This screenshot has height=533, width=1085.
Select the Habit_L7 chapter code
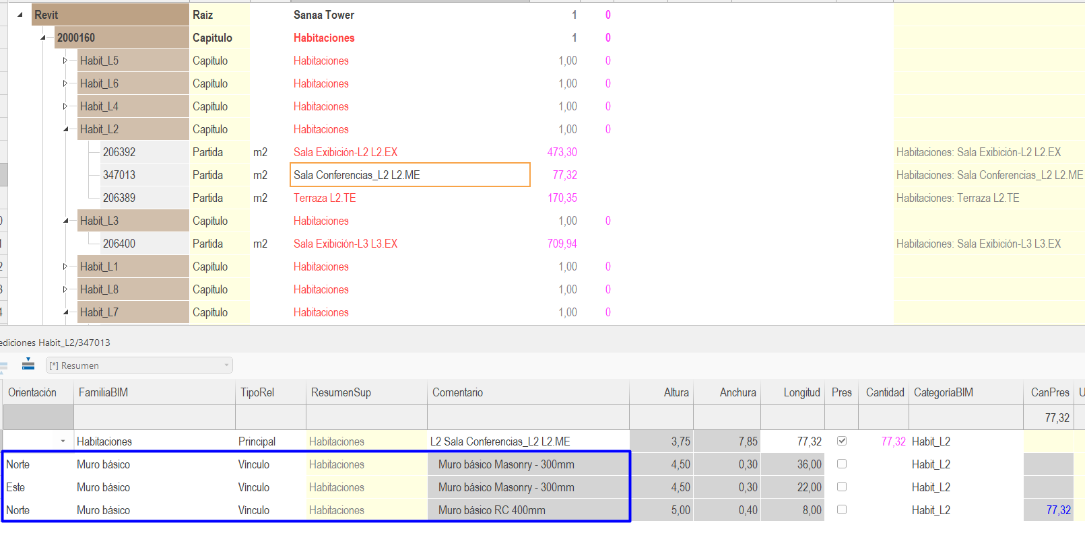pos(133,312)
